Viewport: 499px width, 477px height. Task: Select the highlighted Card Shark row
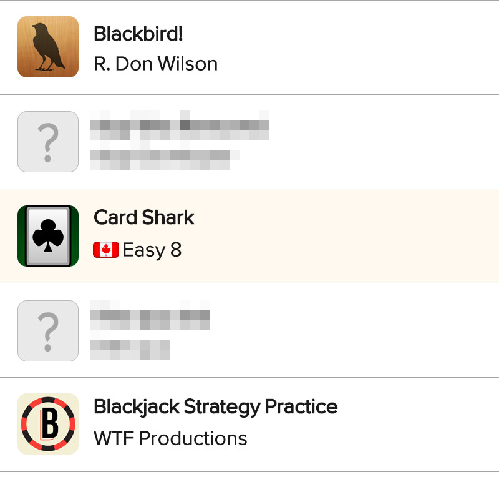249,236
